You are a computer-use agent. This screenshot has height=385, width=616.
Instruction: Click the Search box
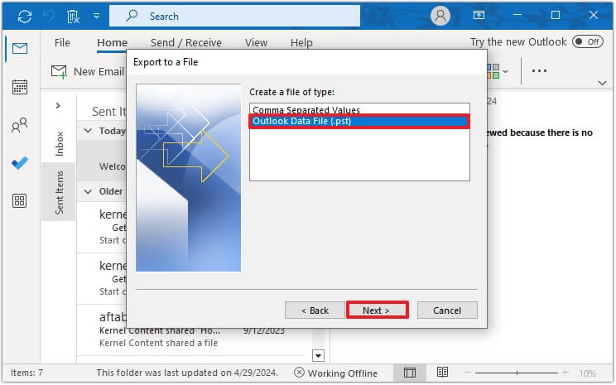pos(234,16)
